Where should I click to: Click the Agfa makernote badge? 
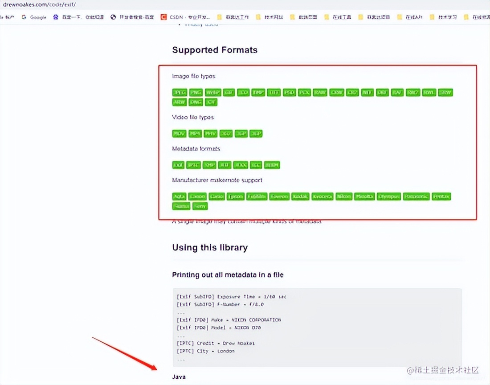180,197
